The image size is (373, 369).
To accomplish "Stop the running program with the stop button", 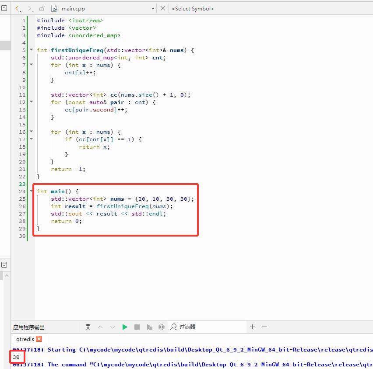I will click(137, 327).
